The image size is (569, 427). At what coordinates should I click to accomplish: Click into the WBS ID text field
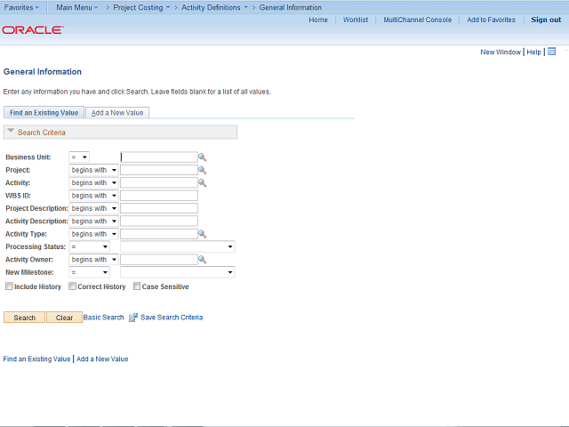pyautogui.click(x=159, y=196)
